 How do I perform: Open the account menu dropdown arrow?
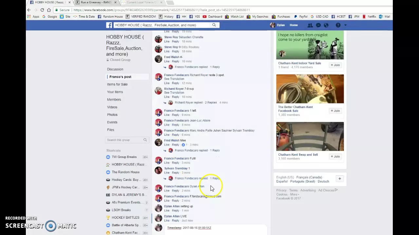[345, 25]
